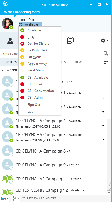Click Exit in status menu
This screenshot has height=202, width=112.
coord(39,111)
